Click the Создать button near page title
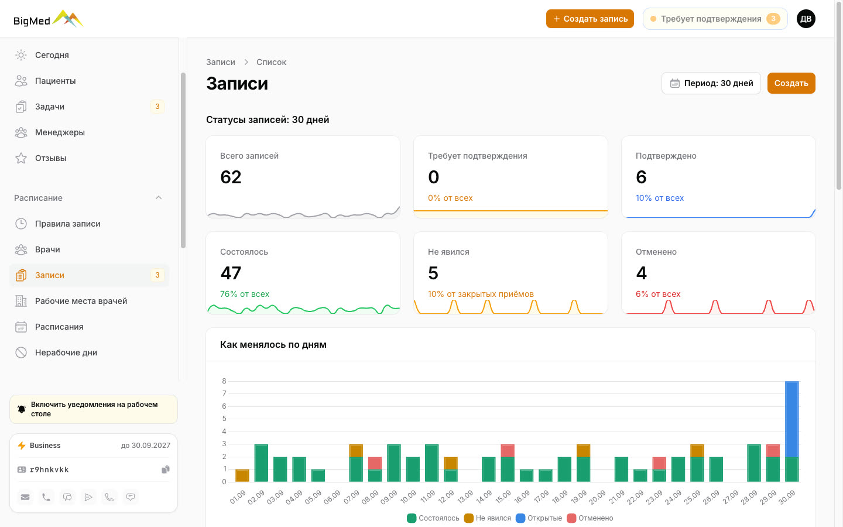Viewport: 843px width, 527px height. (x=791, y=83)
